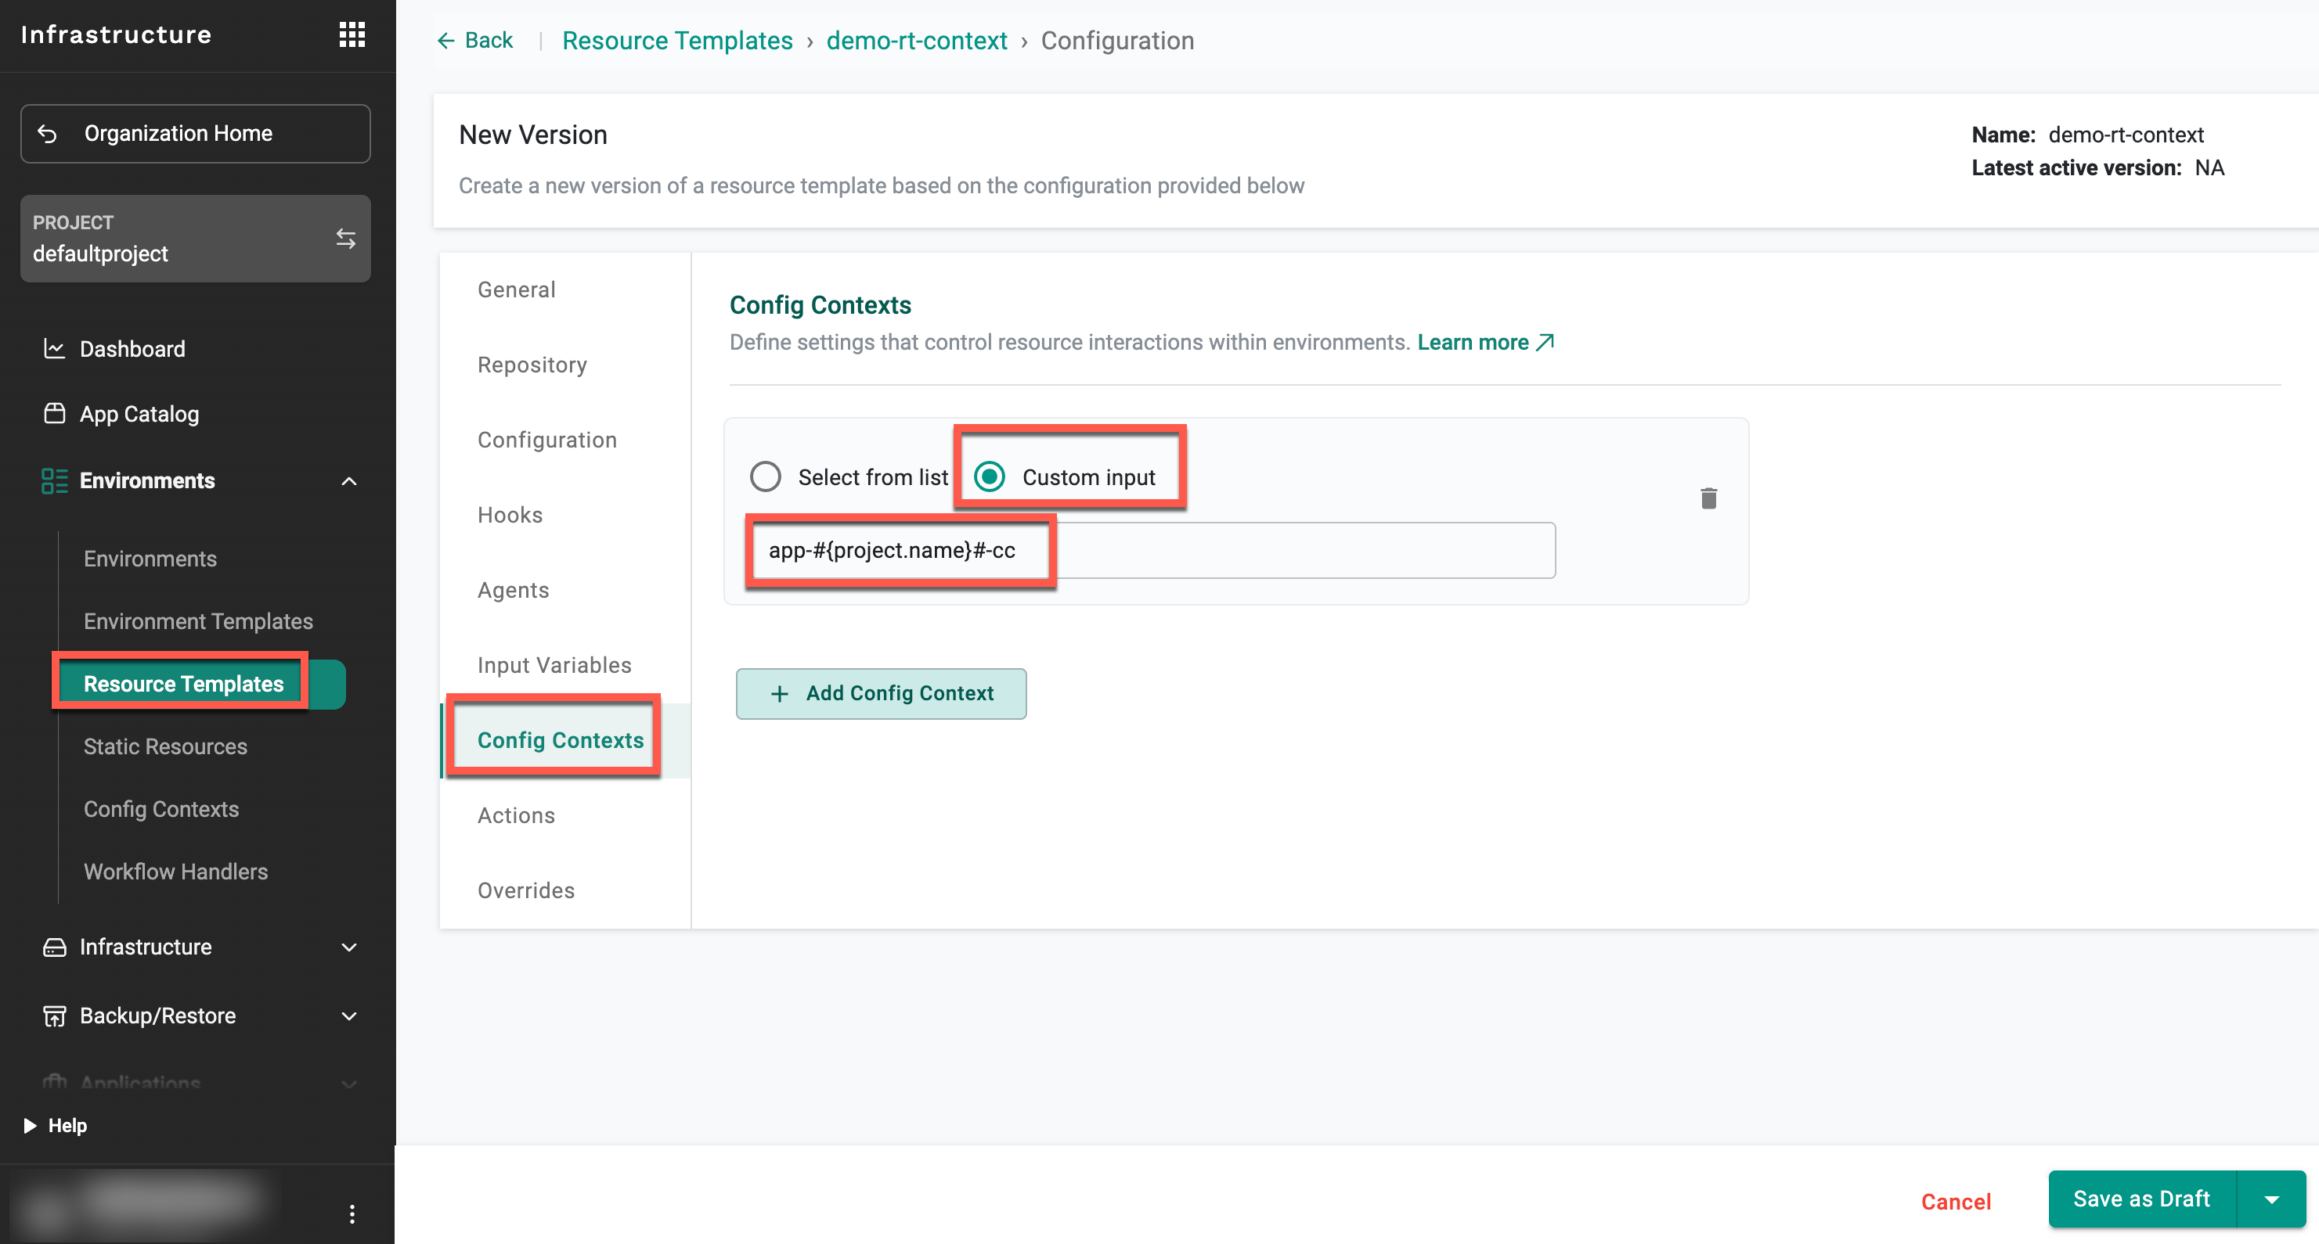Click the Backup/Restore icon in sidebar
The width and height of the screenshot is (2319, 1244).
click(x=54, y=1016)
